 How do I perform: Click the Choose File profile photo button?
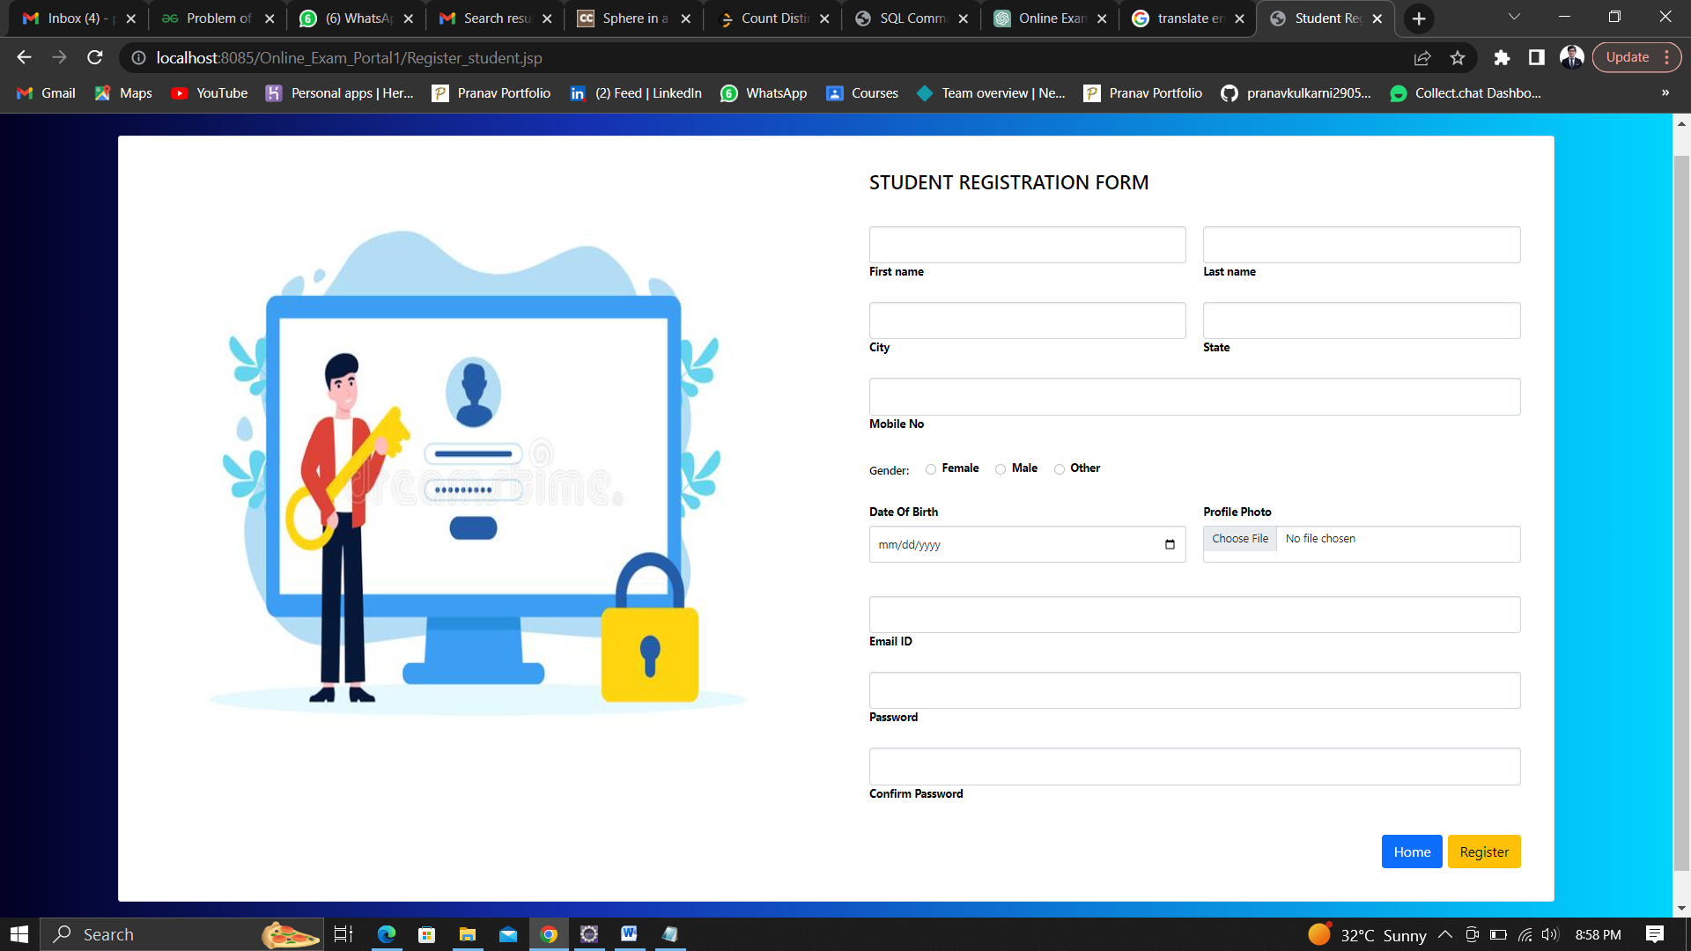[1240, 539]
